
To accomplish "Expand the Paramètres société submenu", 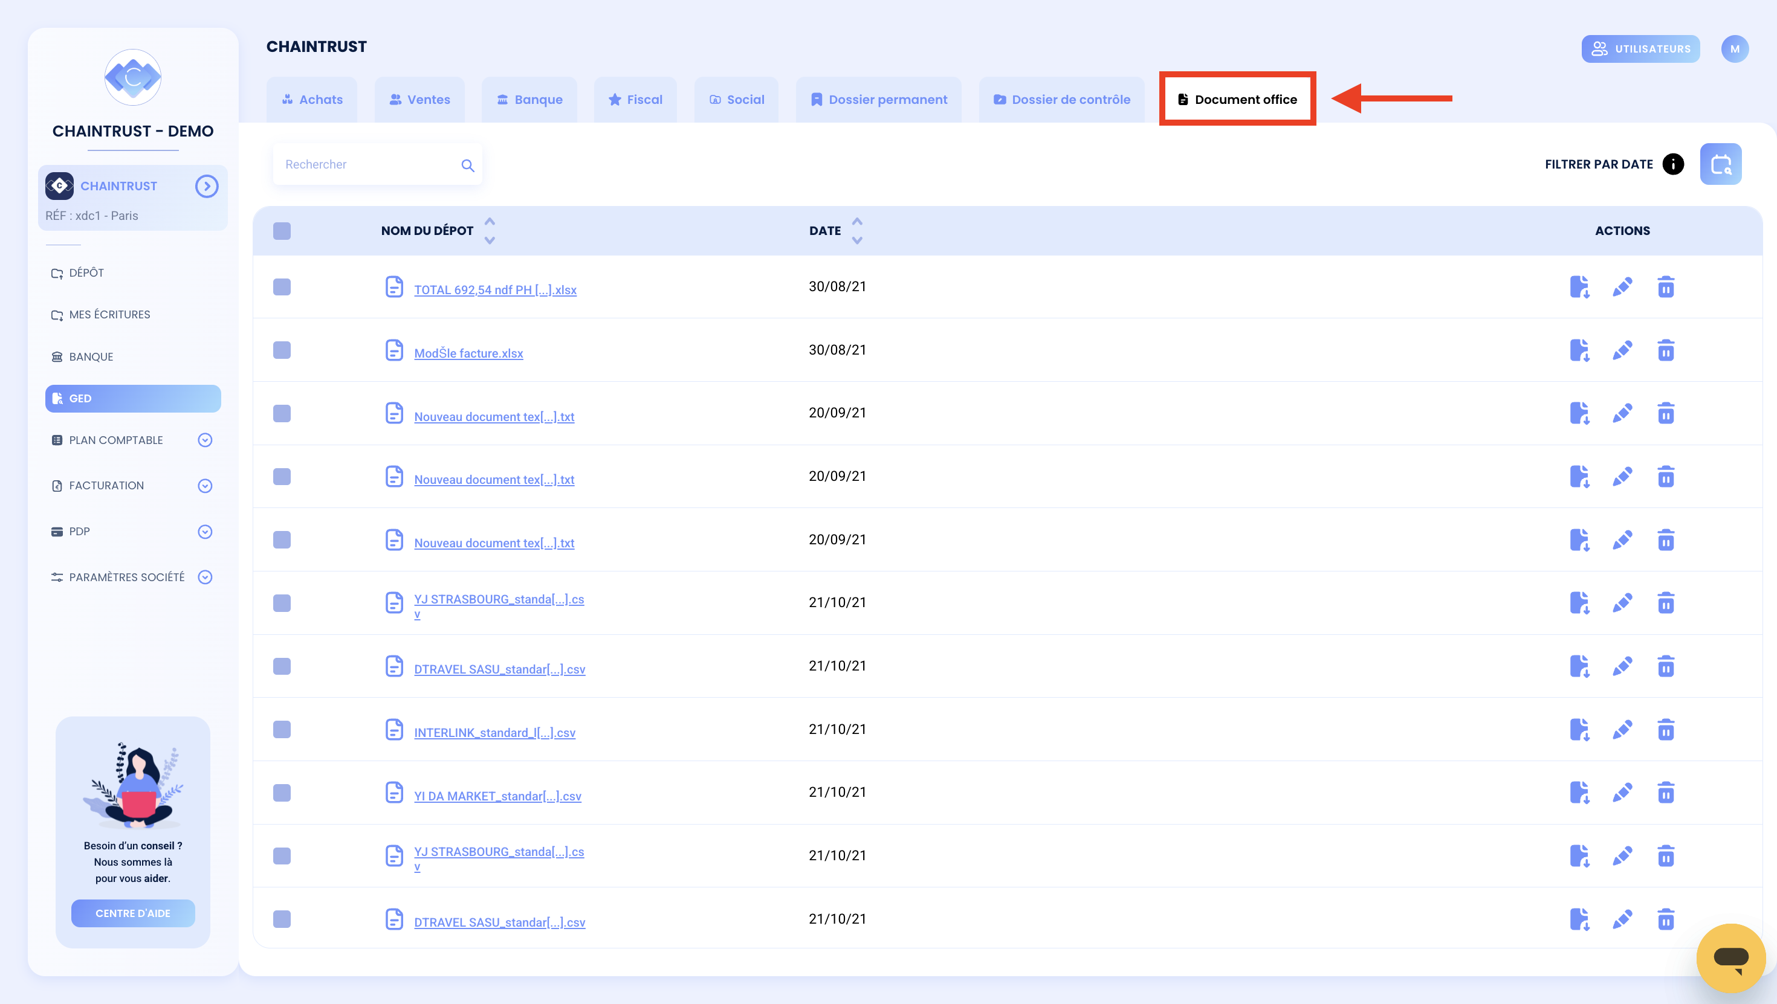I will [x=205, y=577].
